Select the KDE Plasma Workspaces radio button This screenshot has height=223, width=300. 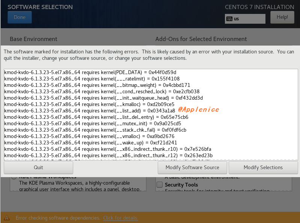click(14, 177)
